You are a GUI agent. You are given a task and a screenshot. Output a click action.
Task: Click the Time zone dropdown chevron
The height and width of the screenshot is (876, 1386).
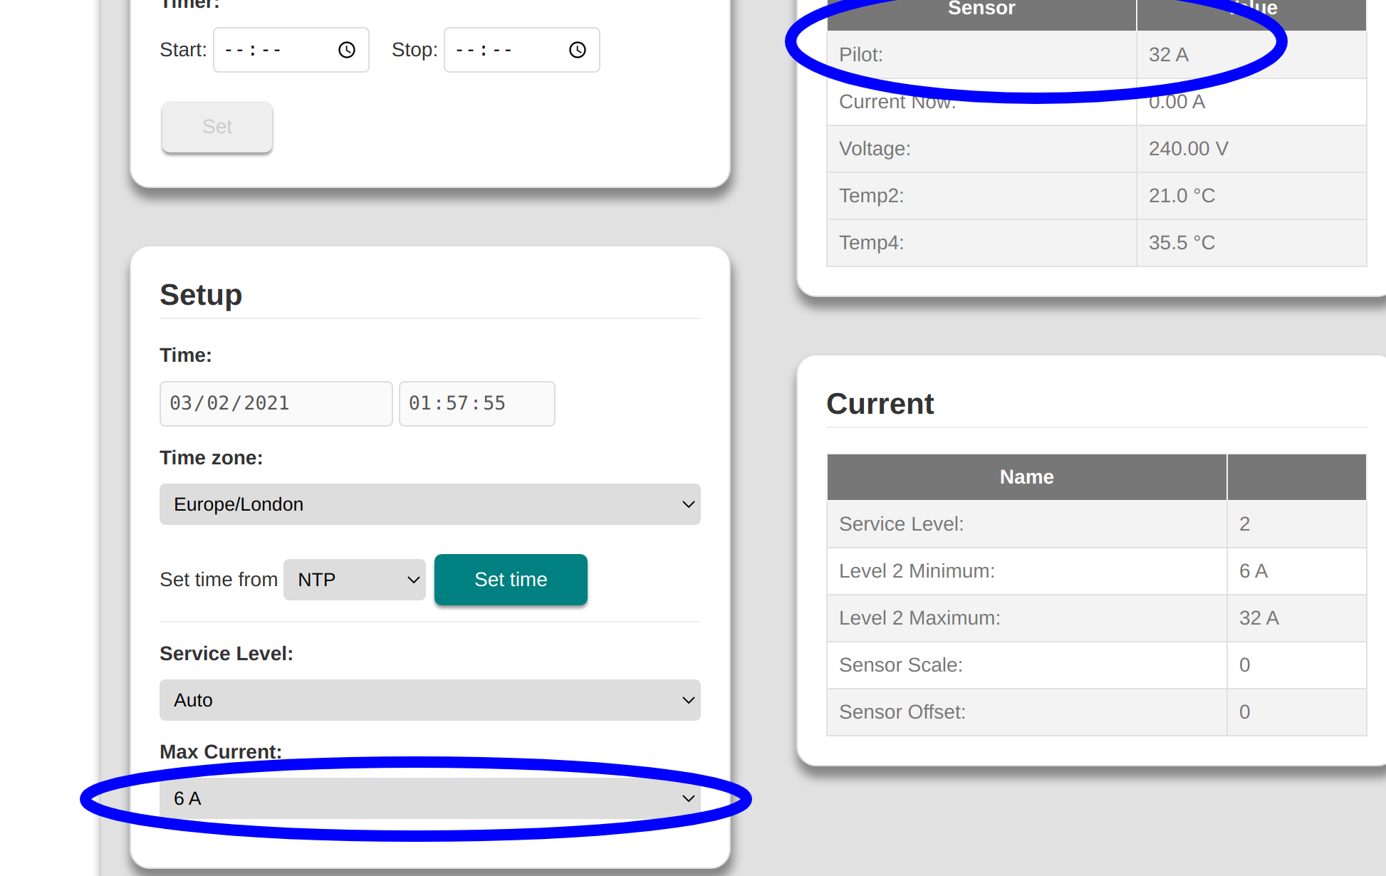tap(687, 504)
